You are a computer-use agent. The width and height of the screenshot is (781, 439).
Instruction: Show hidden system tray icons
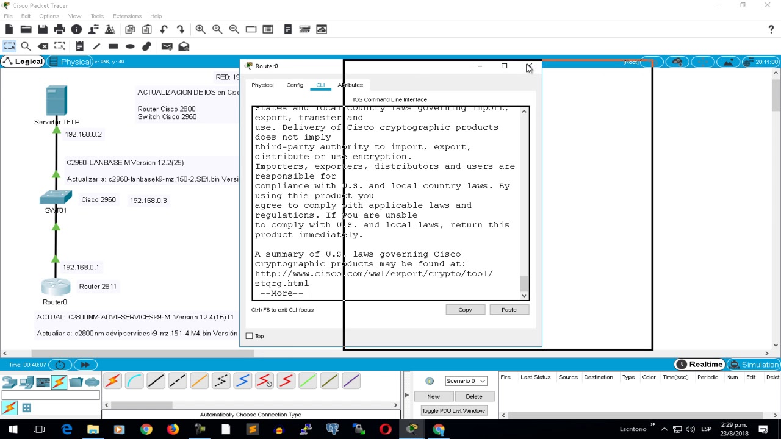[x=664, y=429]
